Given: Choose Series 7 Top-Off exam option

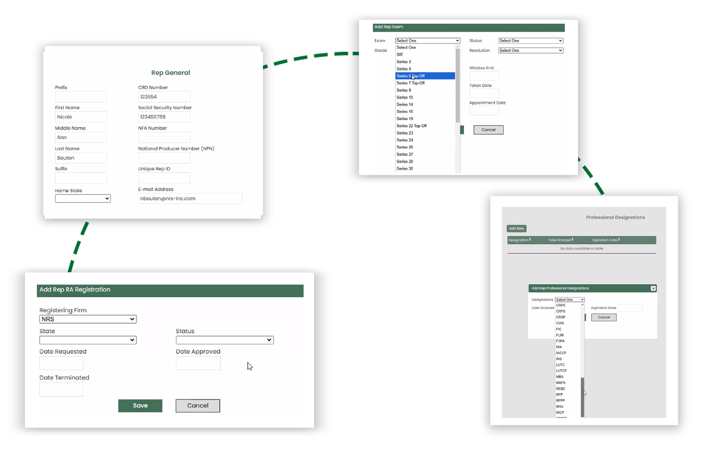Looking at the screenshot, I should tap(410, 83).
